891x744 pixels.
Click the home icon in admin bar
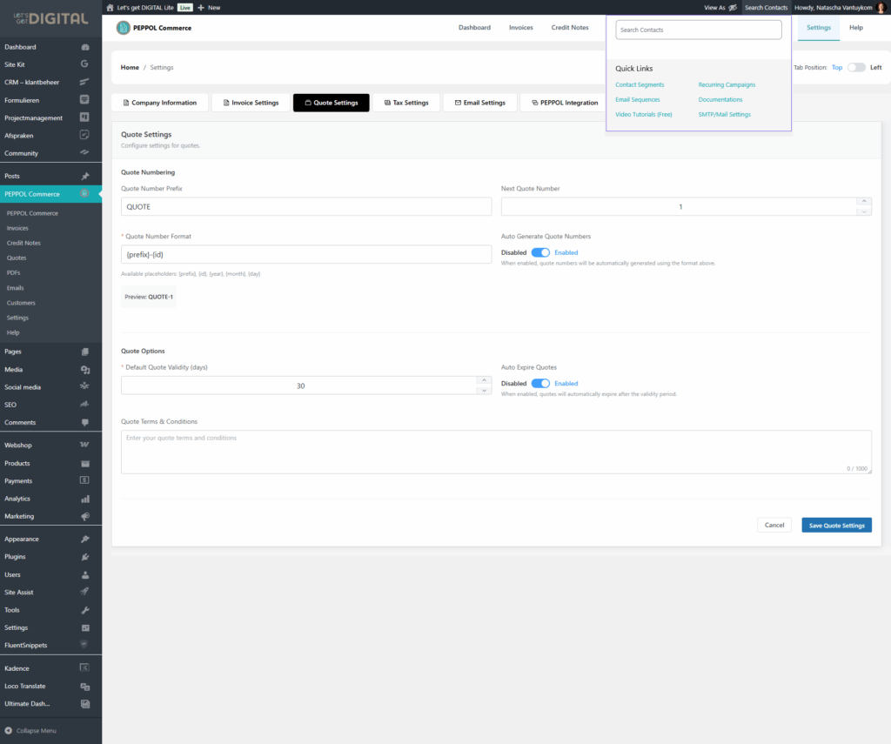tap(110, 7)
